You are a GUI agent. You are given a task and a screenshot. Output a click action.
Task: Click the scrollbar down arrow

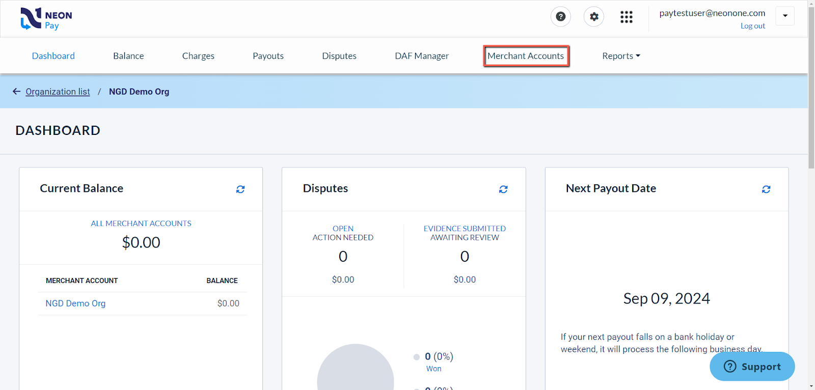(x=811, y=386)
